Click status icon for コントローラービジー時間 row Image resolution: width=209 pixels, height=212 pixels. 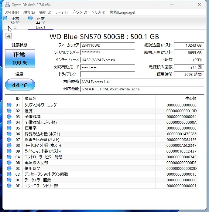pos(9,157)
